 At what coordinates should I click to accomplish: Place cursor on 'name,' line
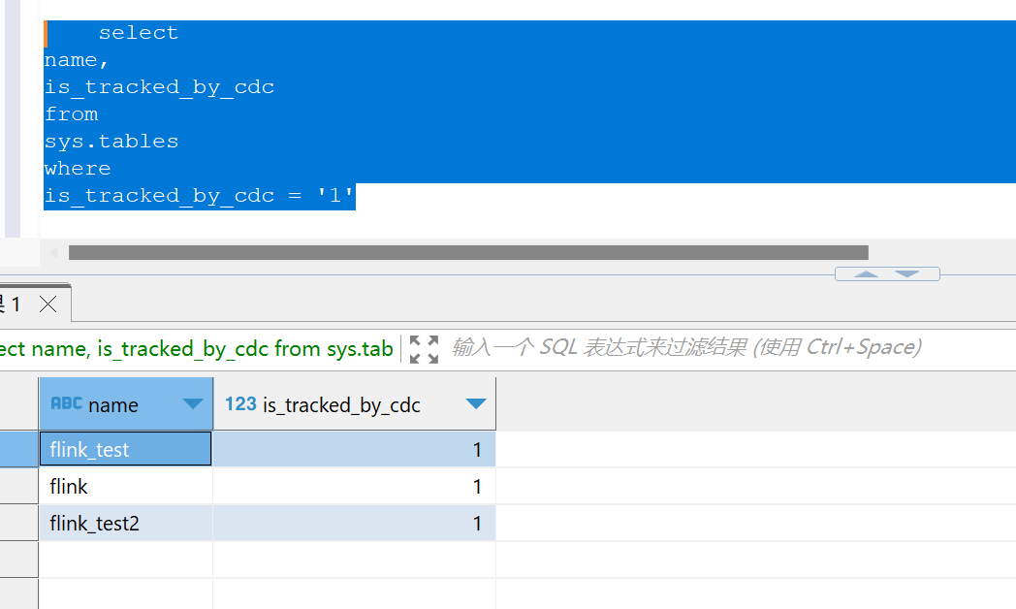coord(76,60)
